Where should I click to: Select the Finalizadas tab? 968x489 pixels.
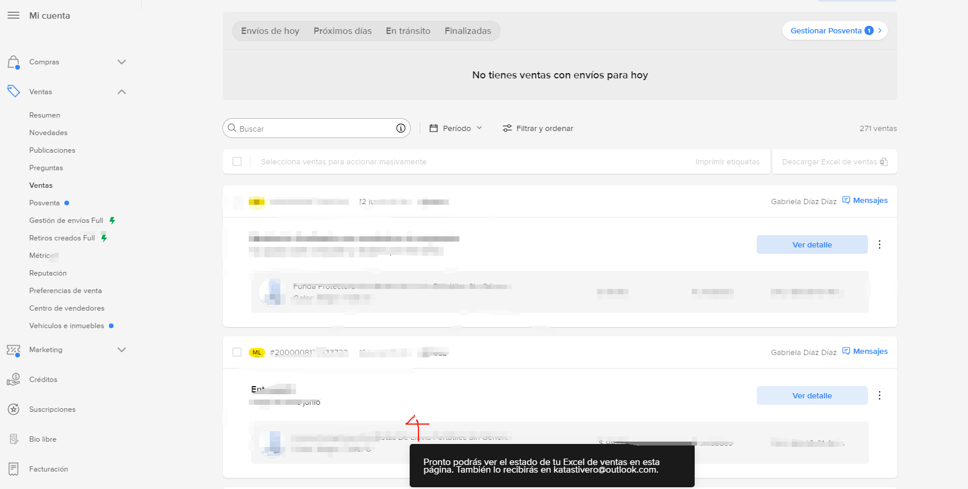click(468, 31)
